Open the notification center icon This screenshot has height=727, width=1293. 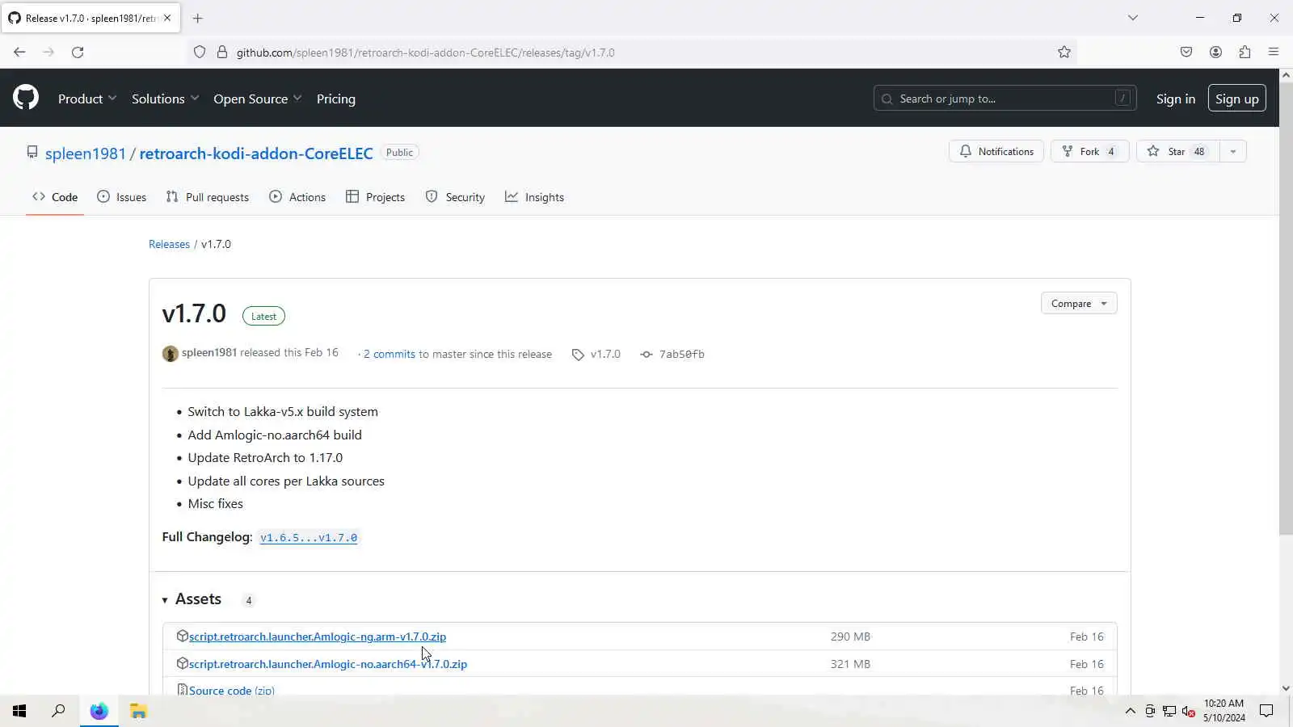pyautogui.click(x=1266, y=711)
